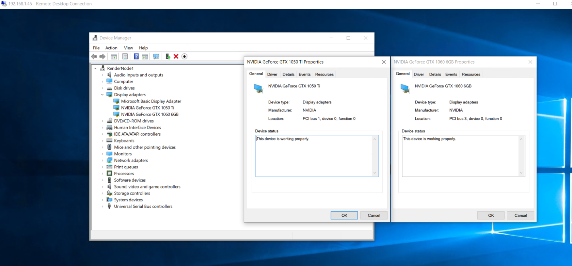Click the Back arrow in toolbar

click(94, 56)
